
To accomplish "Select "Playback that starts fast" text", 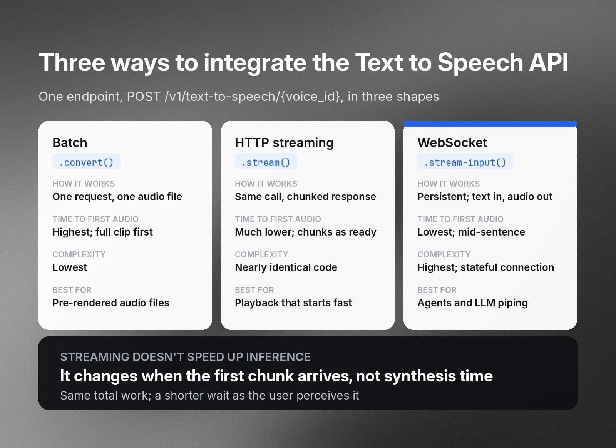I will pyautogui.click(x=293, y=303).
